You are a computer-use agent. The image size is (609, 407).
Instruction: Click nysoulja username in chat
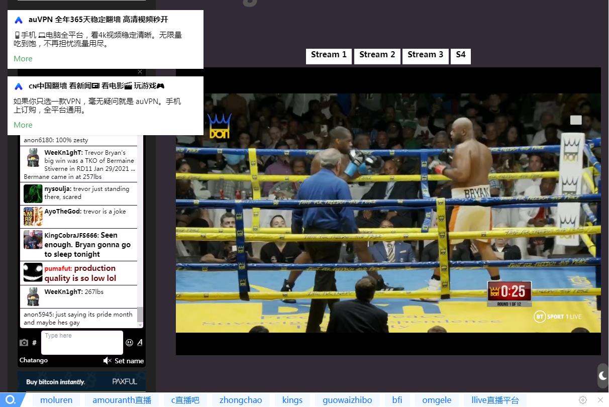pos(57,189)
